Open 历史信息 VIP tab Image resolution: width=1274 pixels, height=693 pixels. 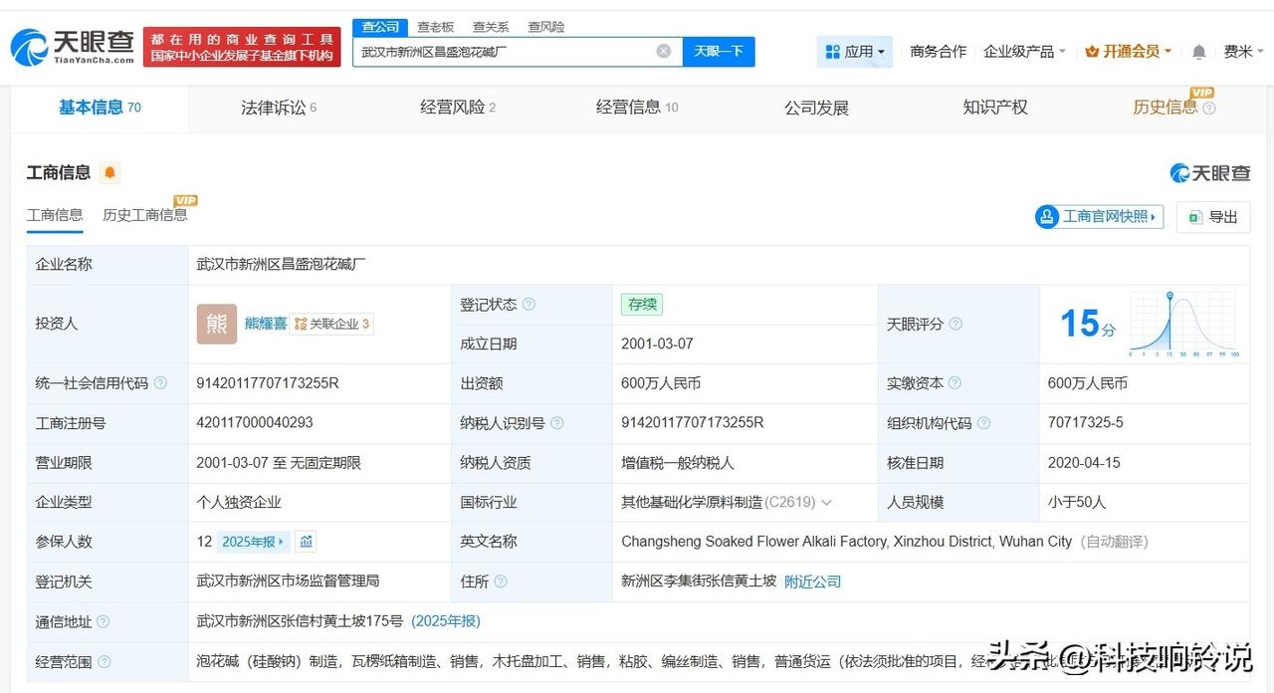pos(1165,108)
